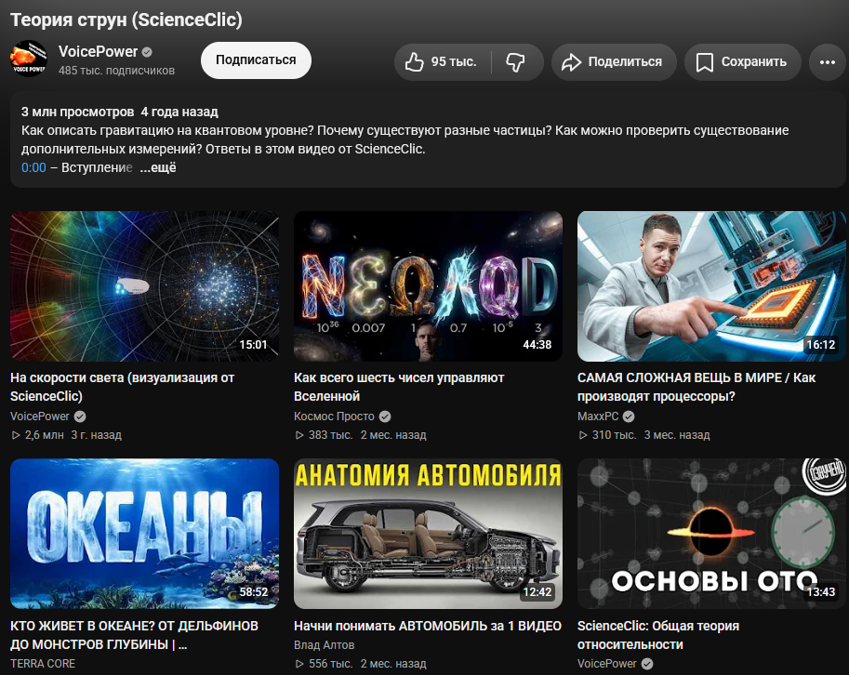Image resolution: width=849 pixels, height=675 pixels.
Task: Click the 58:52 duration badge
Action: click(254, 592)
